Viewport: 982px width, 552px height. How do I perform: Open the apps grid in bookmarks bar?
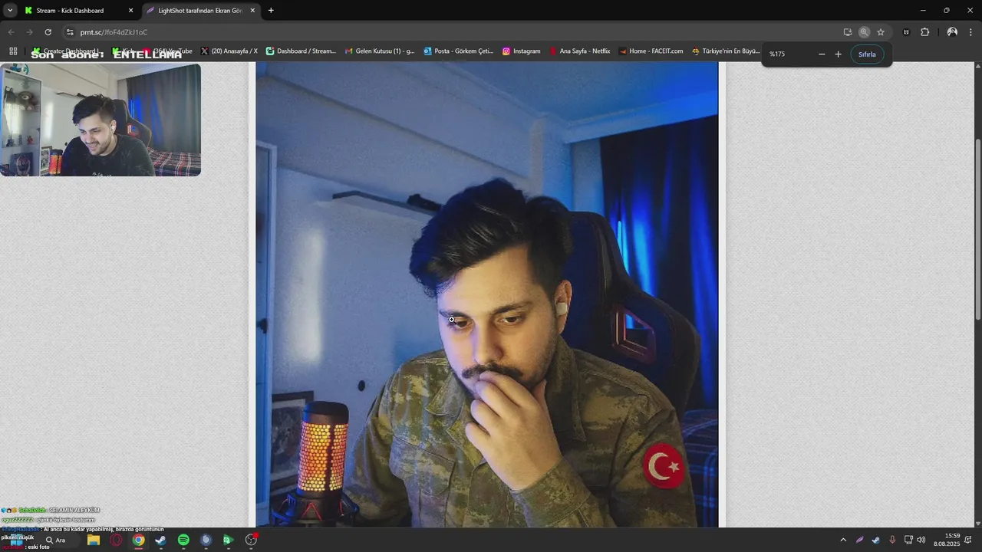tap(13, 51)
